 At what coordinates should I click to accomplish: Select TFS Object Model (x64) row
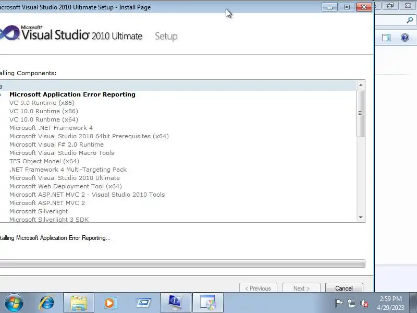point(44,161)
